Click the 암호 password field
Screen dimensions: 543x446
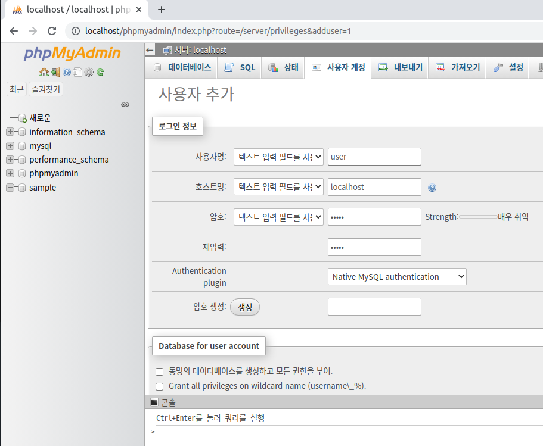pos(374,217)
